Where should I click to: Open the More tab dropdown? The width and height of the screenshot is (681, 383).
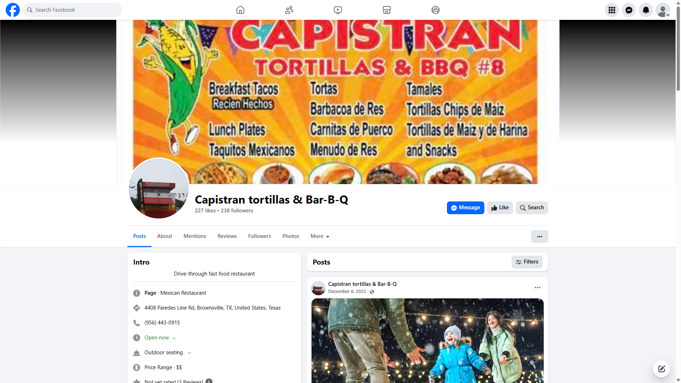coord(320,236)
